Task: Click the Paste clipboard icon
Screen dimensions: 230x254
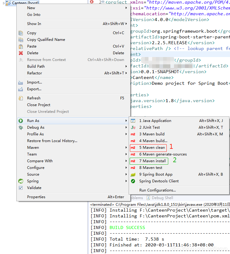Action: point(21,46)
